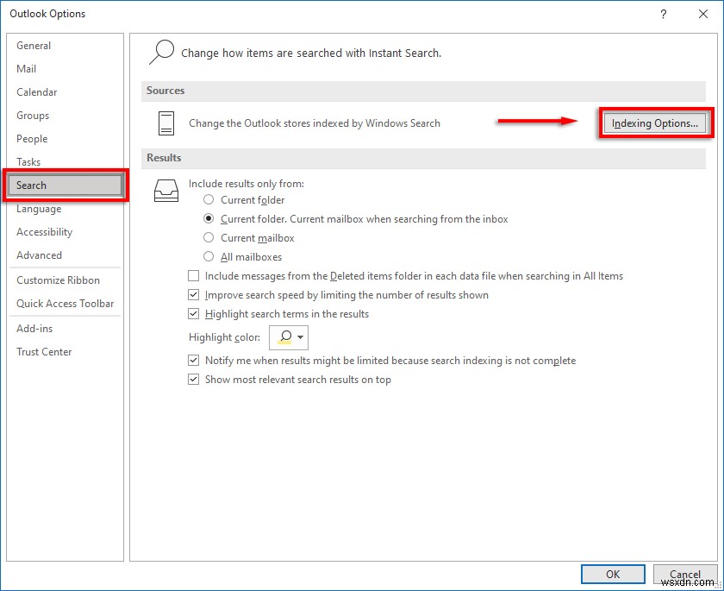Select the Current folder option
The height and width of the screenshot is (591, 724).
pyautogui.click(x=208, y=200)
